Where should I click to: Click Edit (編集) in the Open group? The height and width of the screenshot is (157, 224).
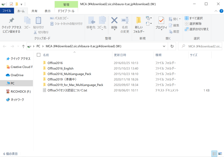coord(174,25)
